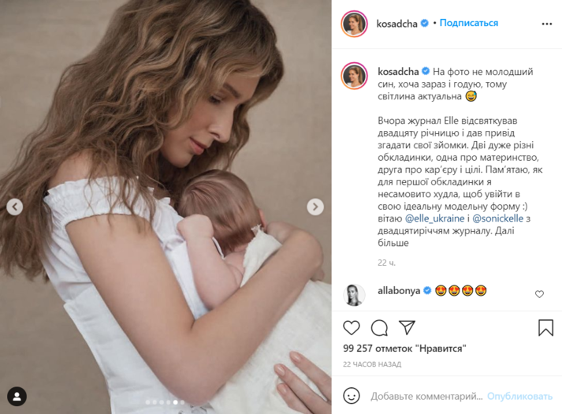Open the emoji picker smiley icon
Screen dimensions: 562x414
click(352, 396)
